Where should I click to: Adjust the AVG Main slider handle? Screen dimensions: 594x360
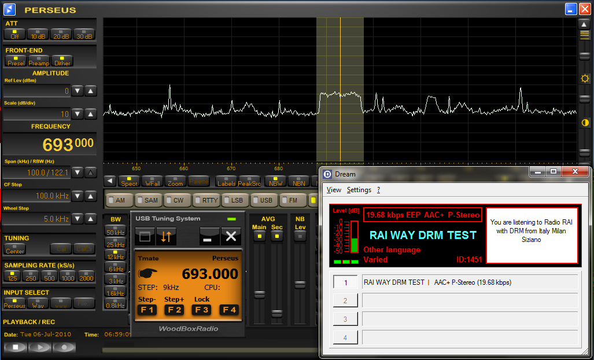click(x=260, y=294)
